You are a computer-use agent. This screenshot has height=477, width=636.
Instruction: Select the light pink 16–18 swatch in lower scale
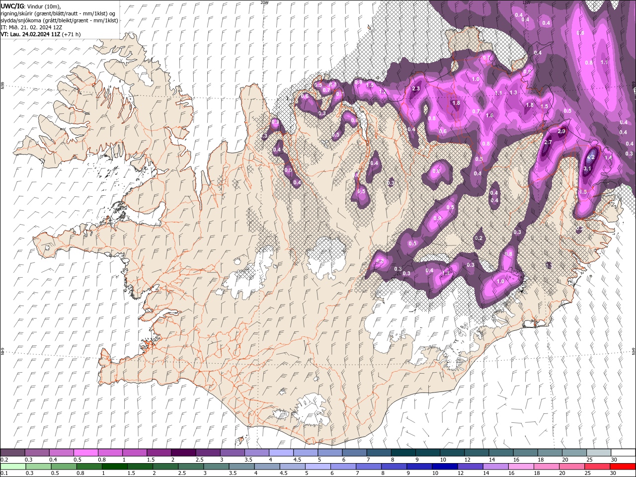pos(521,467)
